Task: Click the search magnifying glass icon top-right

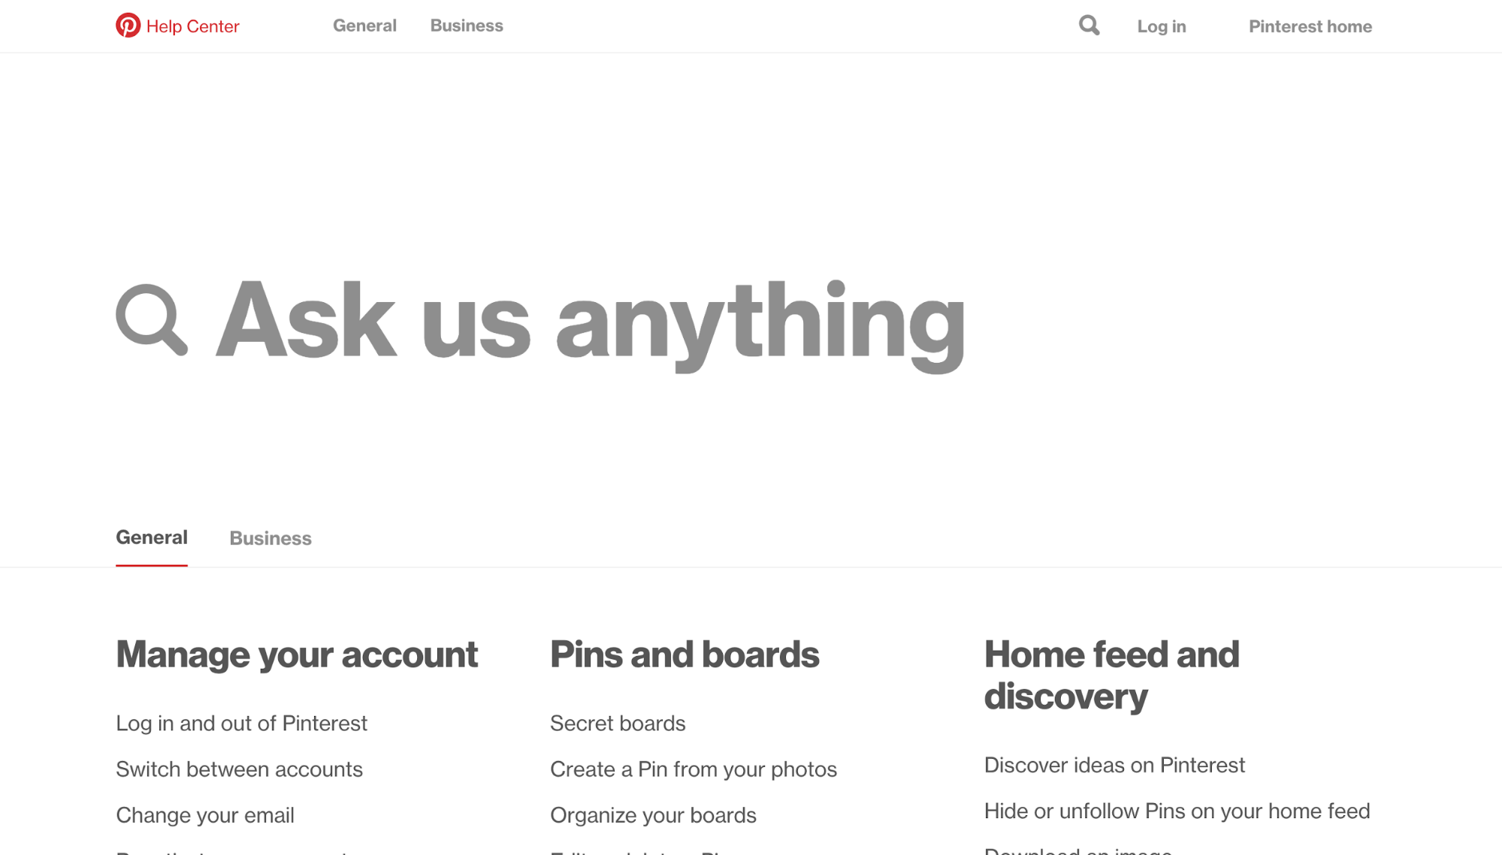Action: 1089,25
